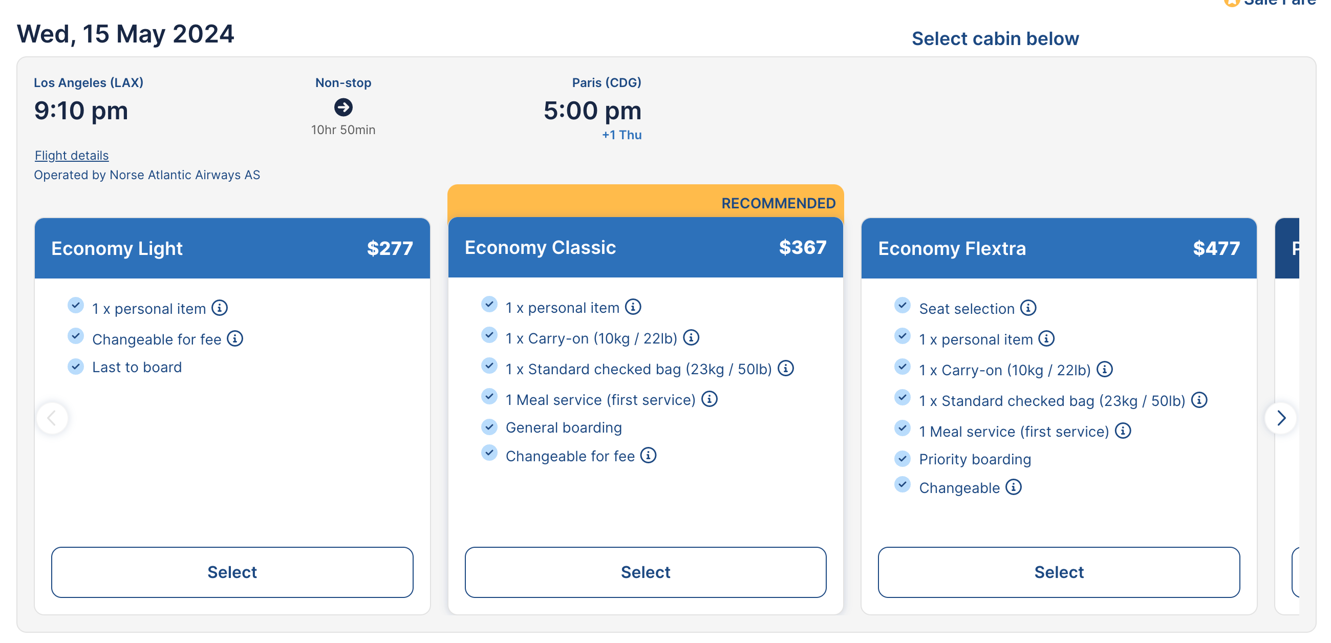This screenshot has height=643, width=1331.
Task: Click checkmark beside Last to board
Action: (x=76, y=367)
